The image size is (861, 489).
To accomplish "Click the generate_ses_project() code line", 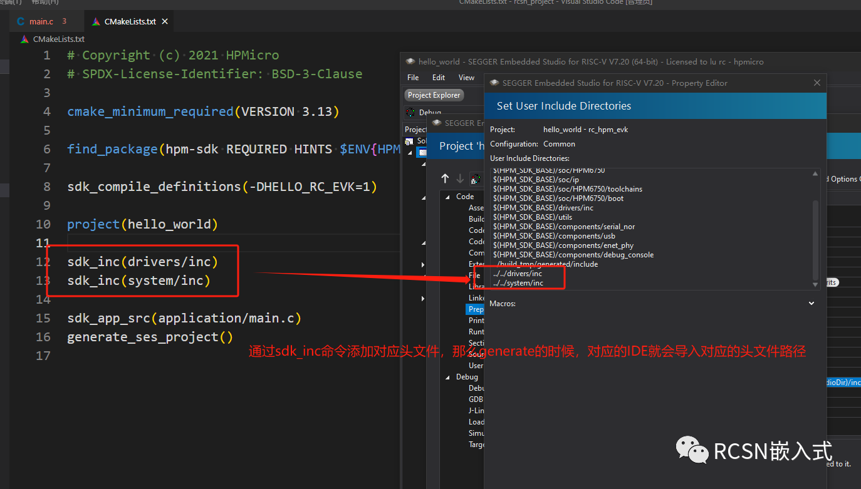I will 150,337.
